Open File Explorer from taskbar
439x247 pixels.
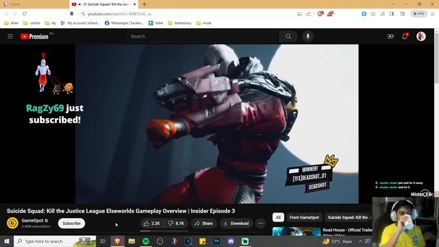(132, 241)
